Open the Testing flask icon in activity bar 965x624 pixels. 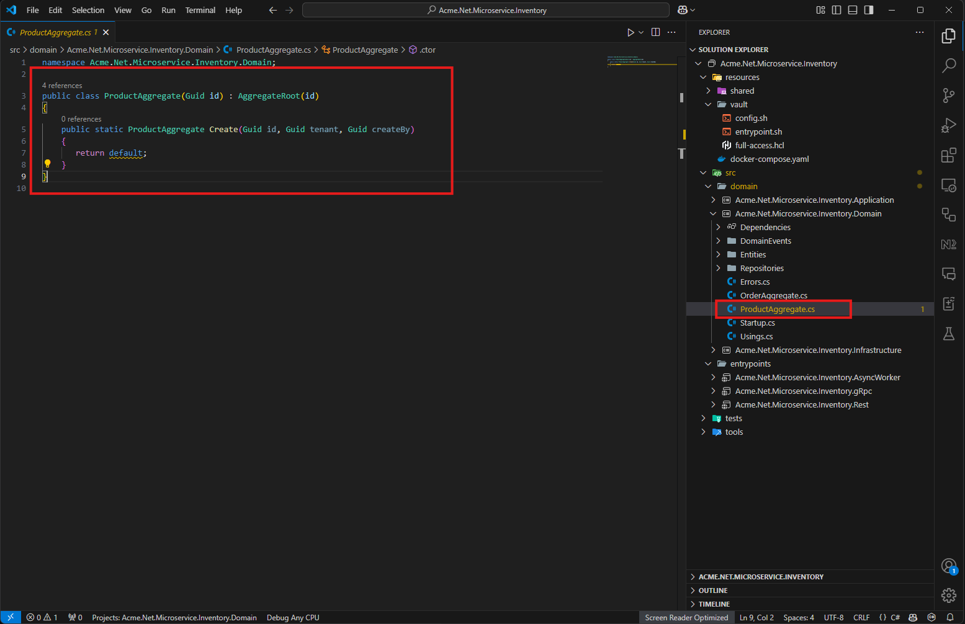(948, 334)
